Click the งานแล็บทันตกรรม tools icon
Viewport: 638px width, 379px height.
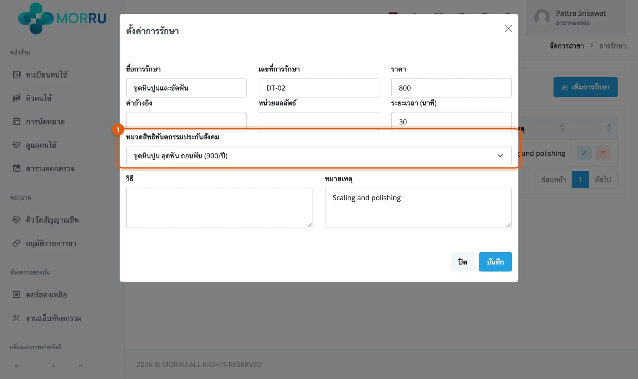point(16,318)
